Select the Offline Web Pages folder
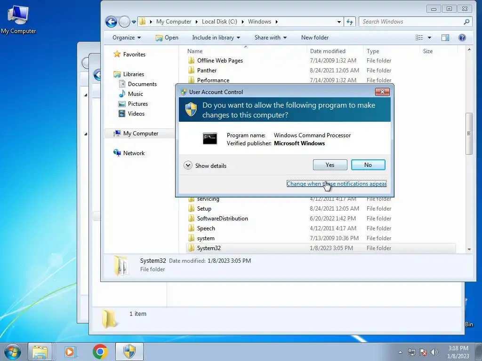Viewport: 482px width, 361px height. [x=220, y=61]
